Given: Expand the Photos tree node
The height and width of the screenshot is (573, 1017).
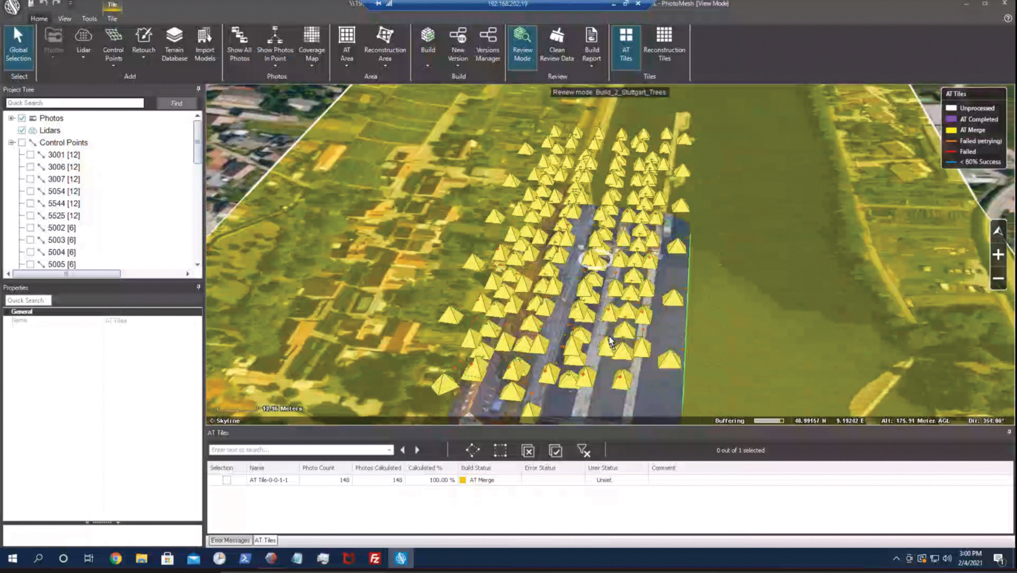Looking at the screenshot, I should pyautogui.click(x=11, y=119).
